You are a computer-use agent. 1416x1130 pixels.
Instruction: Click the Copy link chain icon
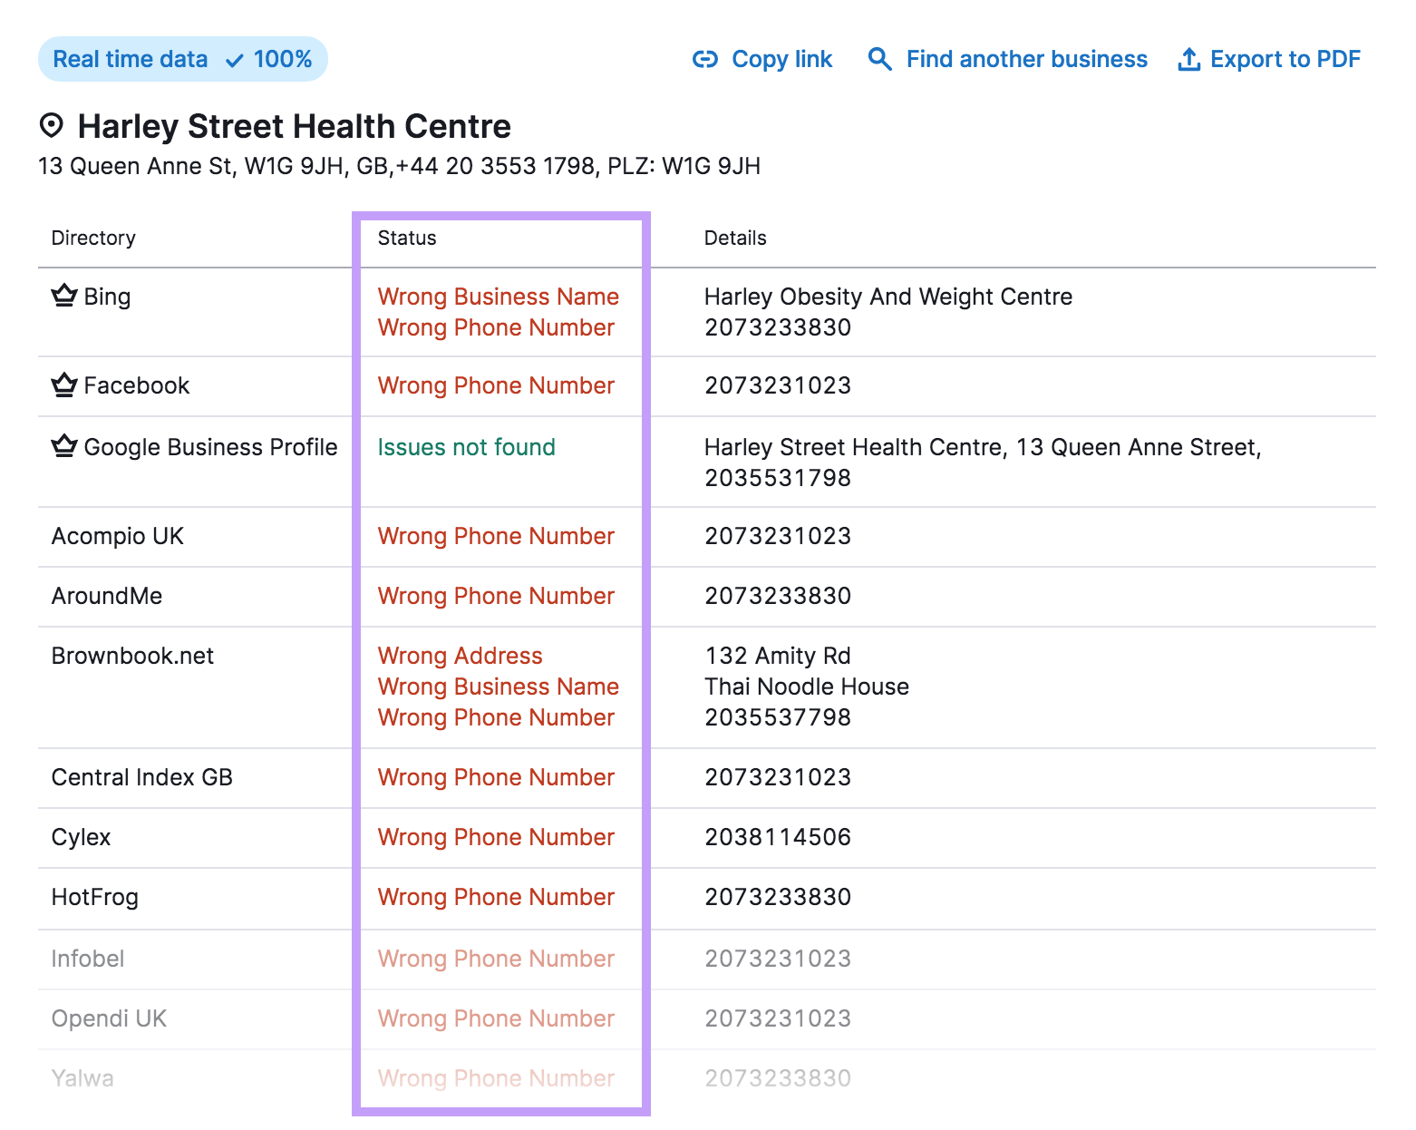click(x=705, y=60)
